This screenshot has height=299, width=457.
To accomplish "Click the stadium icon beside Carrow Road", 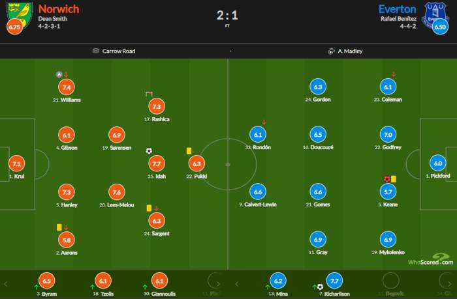I will (x=96, y=51).
